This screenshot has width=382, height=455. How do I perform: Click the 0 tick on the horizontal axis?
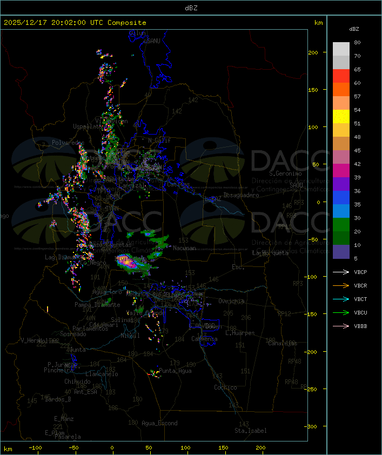click(112, 448)
